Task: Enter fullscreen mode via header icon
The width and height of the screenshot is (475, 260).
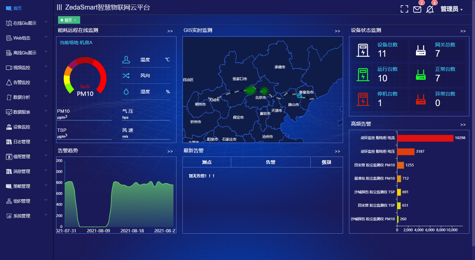Action: 404,9
